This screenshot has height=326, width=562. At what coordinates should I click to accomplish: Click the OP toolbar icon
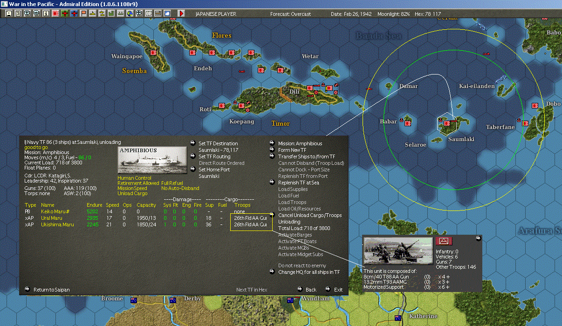pyautogui.click(x=148, y=14)
